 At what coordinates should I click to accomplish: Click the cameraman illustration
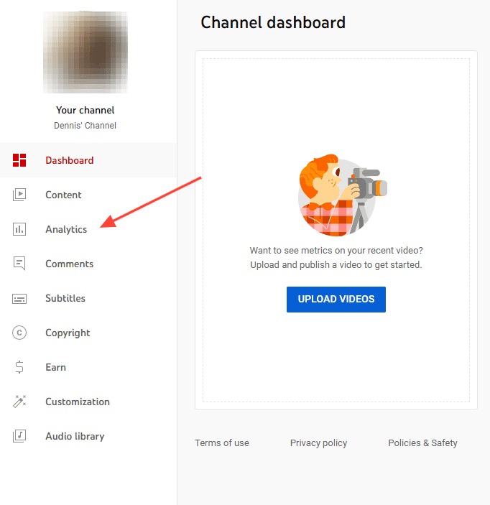[x=341, y=195]
